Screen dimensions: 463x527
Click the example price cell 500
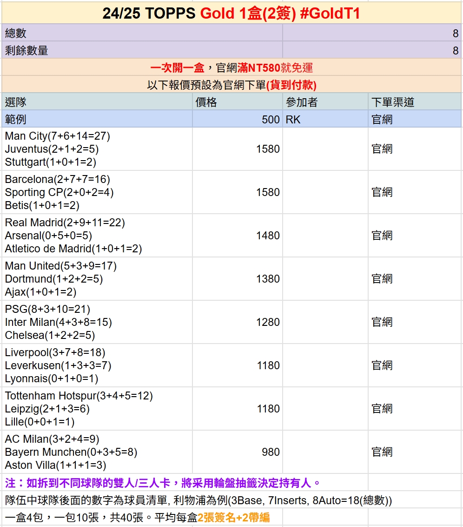[238, 119]
